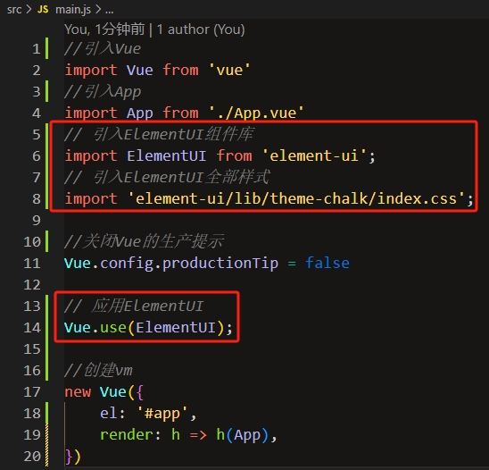This screenshot has height=470, width=489.
Task: Click the comment '//引入App'
Action: (x=103, y=92)
